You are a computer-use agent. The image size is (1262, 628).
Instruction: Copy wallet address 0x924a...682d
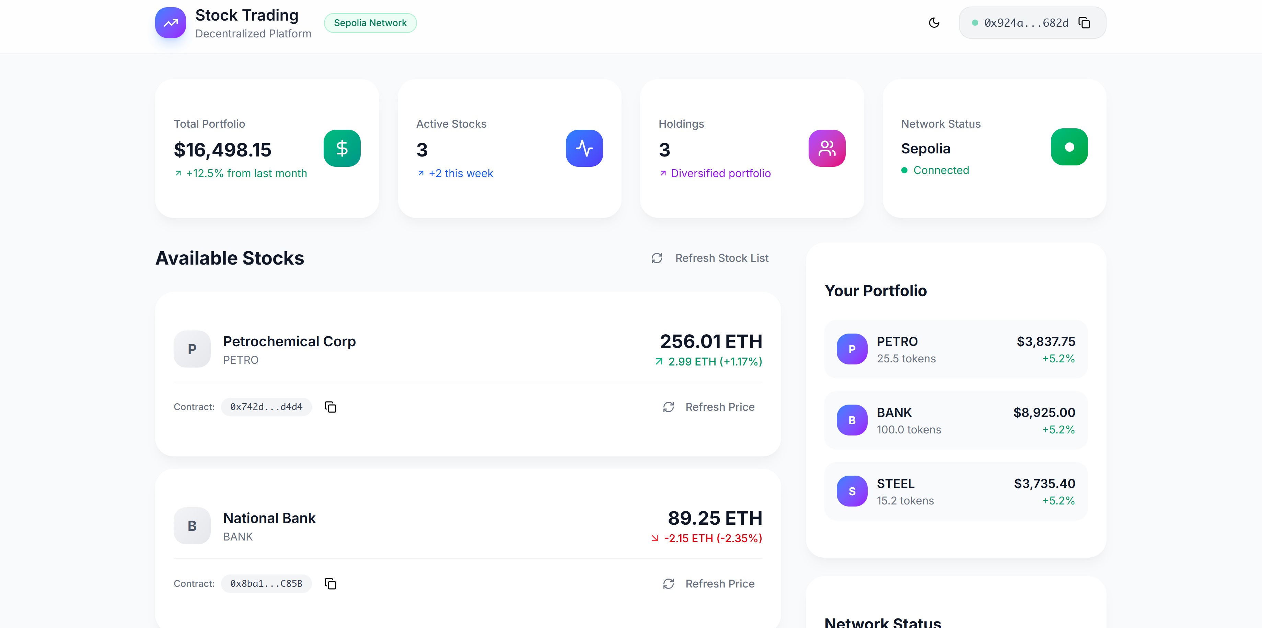click(x=1084, y=23)
